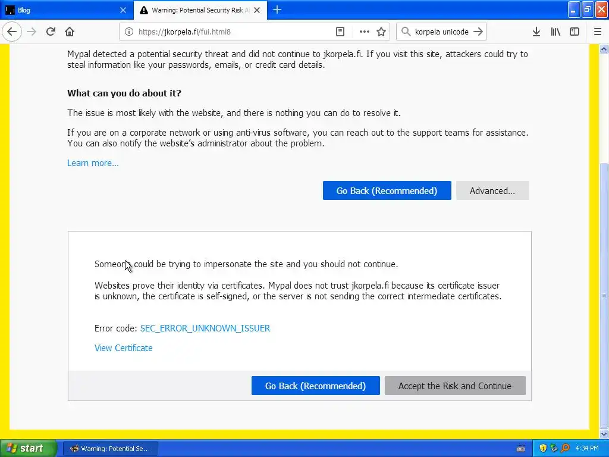Image resolution: width=609 pixels, height=457 pixels.
Task: Click the vertical scrollbar thumb
Action: click(604, 295)
